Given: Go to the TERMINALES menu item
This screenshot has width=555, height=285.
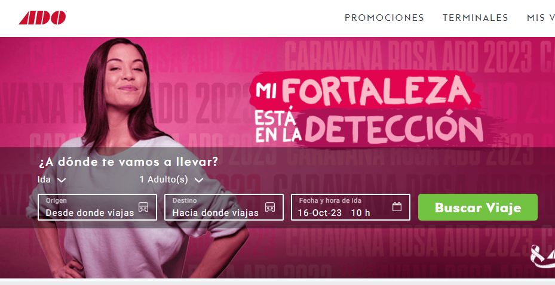Looking at the screenshot, I should point(476,18).
